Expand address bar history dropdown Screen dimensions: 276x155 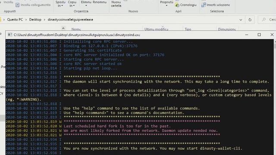coord(241,20)
